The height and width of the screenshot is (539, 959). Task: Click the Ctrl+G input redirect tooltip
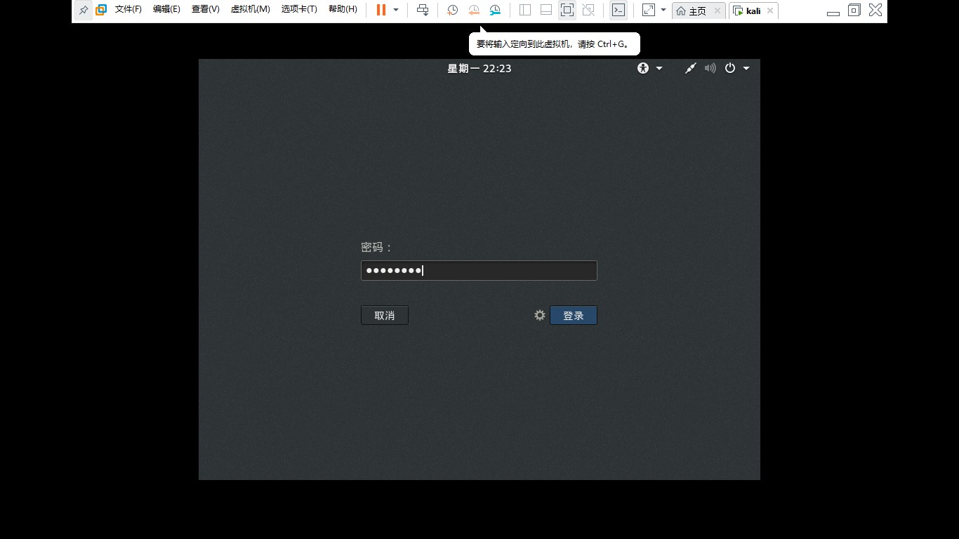click(x=555, y=44)
